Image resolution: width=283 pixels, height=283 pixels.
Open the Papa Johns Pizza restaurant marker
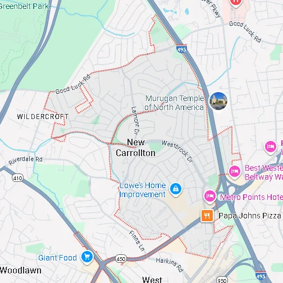point(207,216)
